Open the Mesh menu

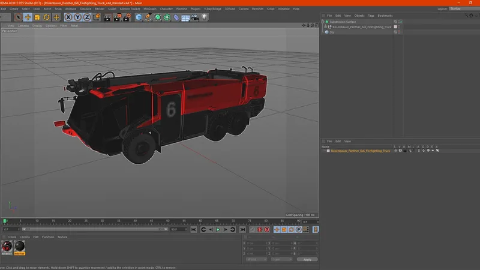coord(47,9)
